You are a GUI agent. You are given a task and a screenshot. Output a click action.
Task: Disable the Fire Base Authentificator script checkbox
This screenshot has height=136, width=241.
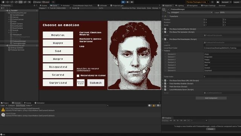[x=168, y=29]
